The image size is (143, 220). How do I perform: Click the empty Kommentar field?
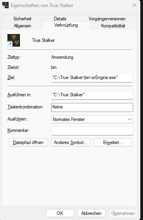point(92,131)
